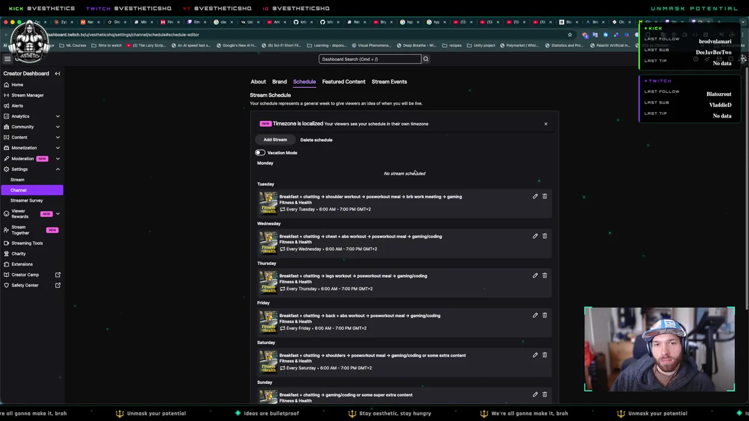749x421 pixels.
Task: Edit the Saturday stream with pencil icon
Action: (535, 355)
